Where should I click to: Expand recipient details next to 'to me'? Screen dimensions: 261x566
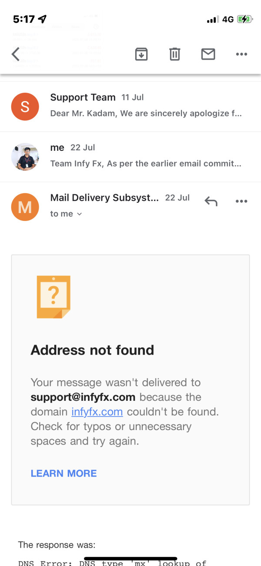(x=79, y=214)
